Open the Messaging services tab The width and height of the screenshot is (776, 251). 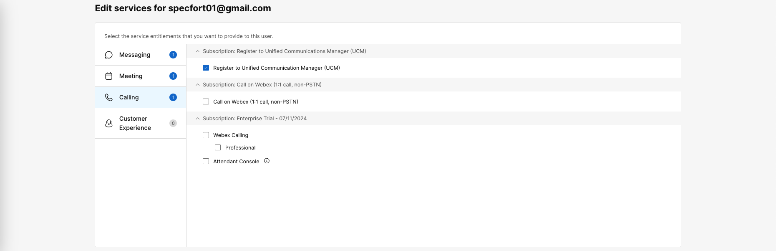tap(135, 55)
